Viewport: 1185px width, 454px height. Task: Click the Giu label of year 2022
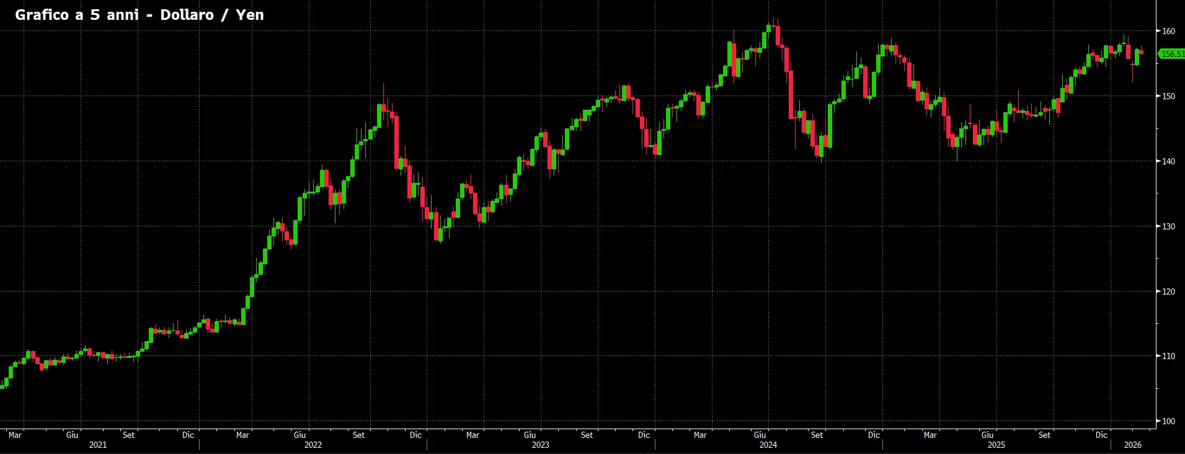(x=300, y=435)
